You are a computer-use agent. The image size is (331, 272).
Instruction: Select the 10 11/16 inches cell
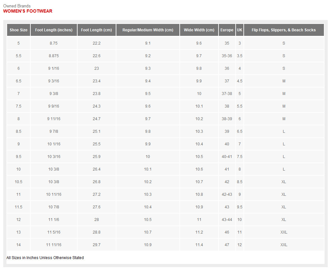pos(54,194)
